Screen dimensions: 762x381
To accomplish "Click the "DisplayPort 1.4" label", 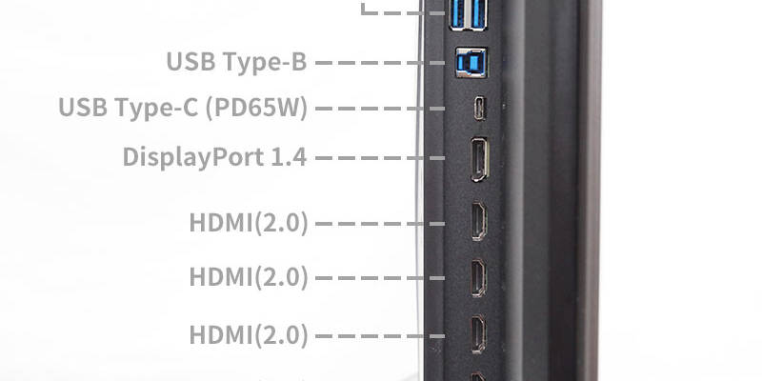I will (214, 157).
